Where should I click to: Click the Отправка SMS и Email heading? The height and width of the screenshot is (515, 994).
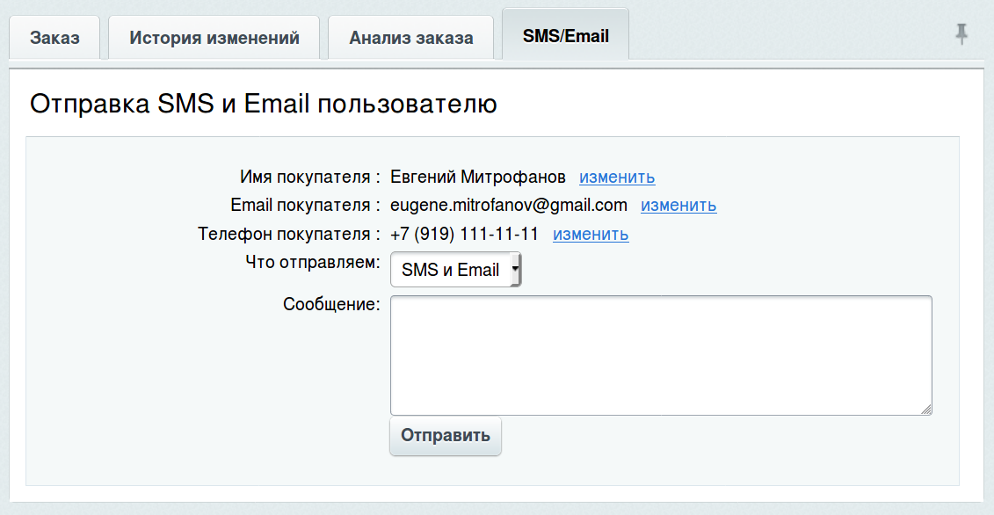(x=264, y=105)
